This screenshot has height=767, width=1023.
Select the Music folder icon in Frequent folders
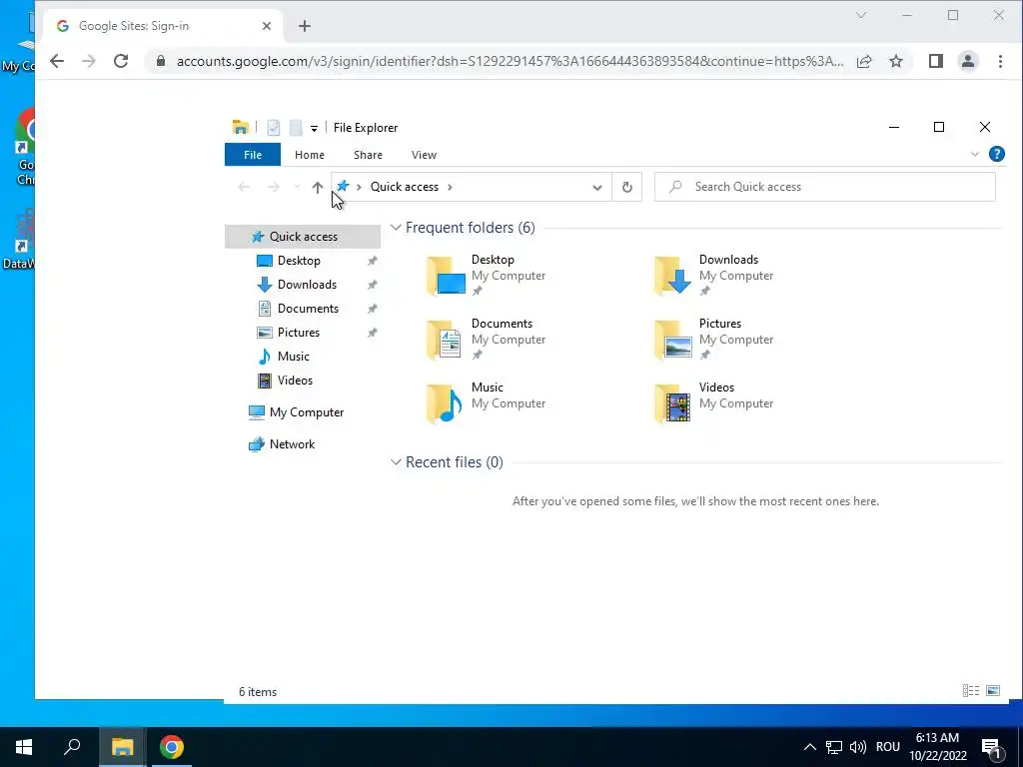coord(445,403)
